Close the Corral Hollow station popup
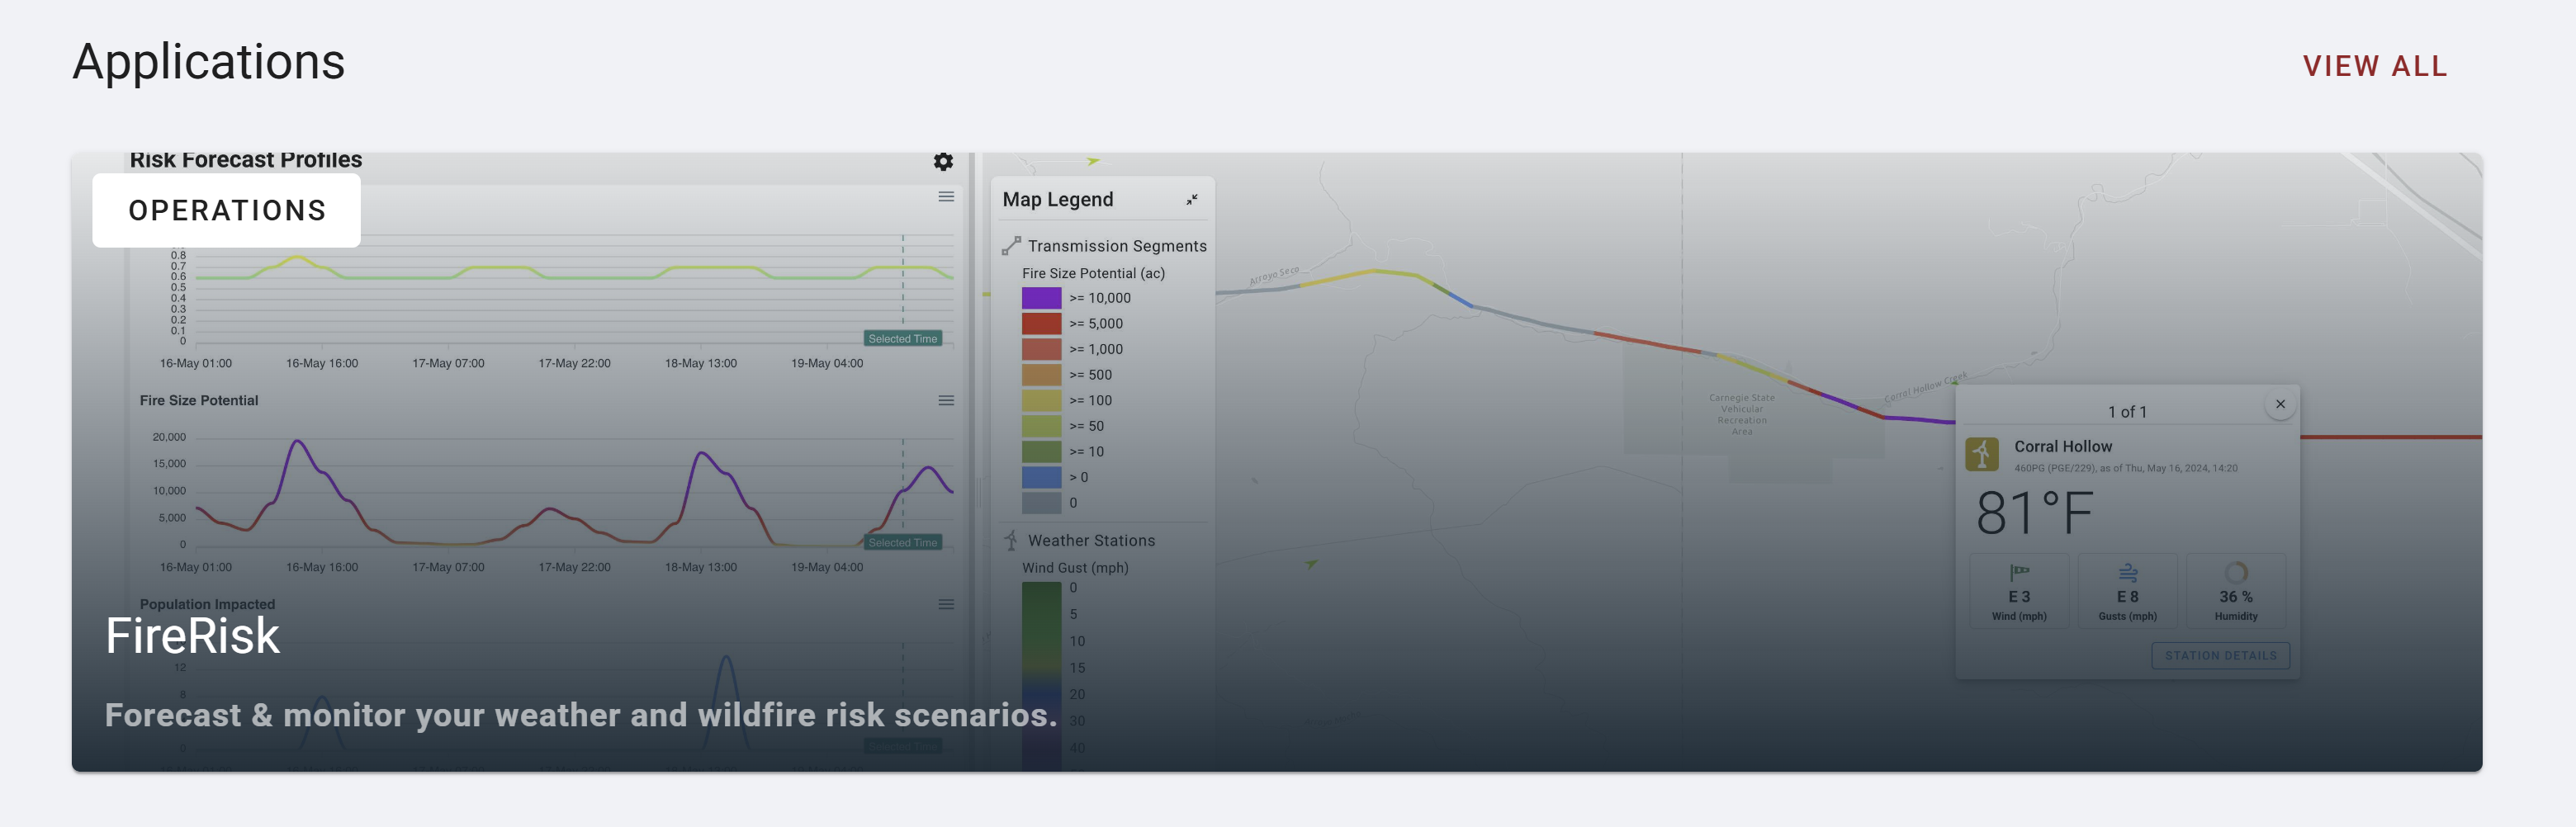 point(2279,405)
